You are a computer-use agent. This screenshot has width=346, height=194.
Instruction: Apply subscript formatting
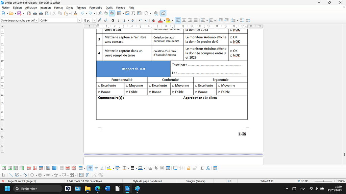pos(146,20)
